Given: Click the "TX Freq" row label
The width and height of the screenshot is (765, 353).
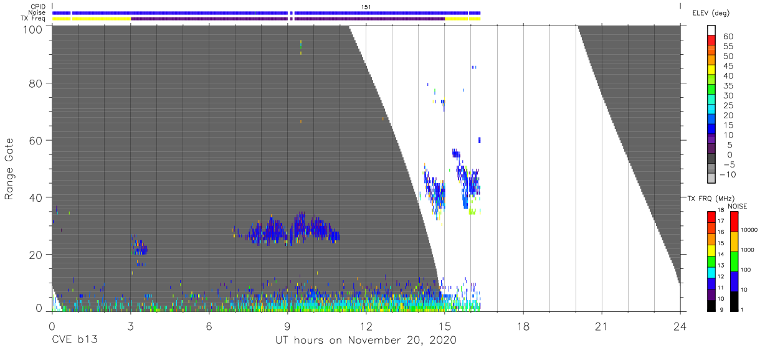Looking at the screenshot, I should (x=33, y=19).
